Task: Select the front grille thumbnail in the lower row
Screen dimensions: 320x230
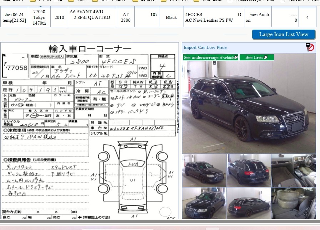Action: (x=204, y=203)
